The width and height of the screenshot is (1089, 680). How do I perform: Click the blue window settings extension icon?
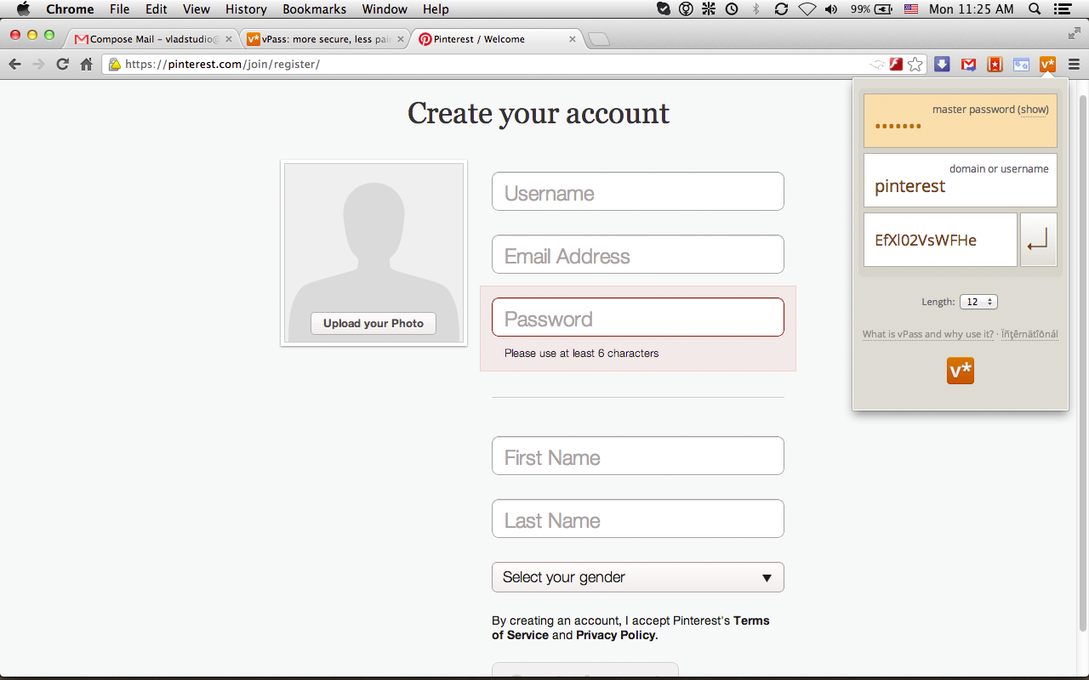[1021, 64]
